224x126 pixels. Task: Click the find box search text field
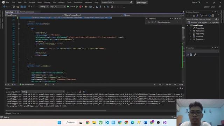coord(159,19)
